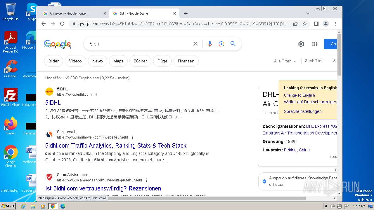
Task: Open Recycle Bin on desktop
Action: click(x=11, y=12)
